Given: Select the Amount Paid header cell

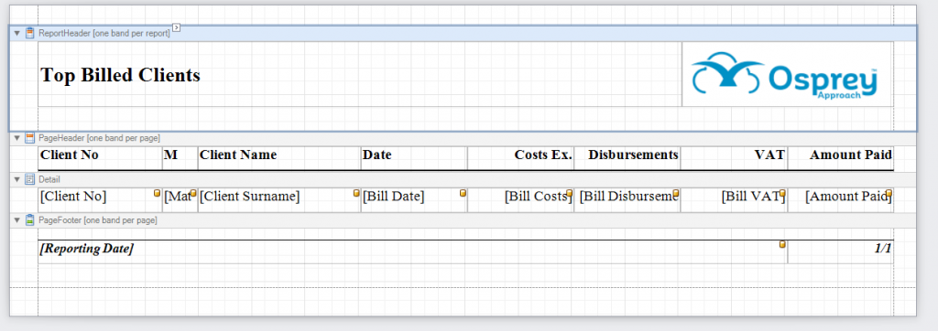Looking at the screenshot, I should [x=841, y=158].
